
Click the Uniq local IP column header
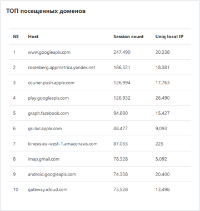click(169, 37)
